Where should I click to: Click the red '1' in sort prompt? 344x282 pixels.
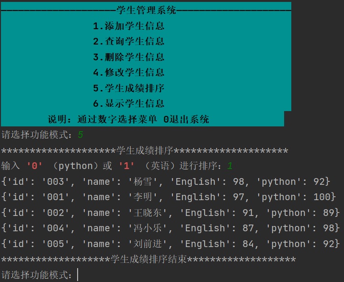point(126,166)
